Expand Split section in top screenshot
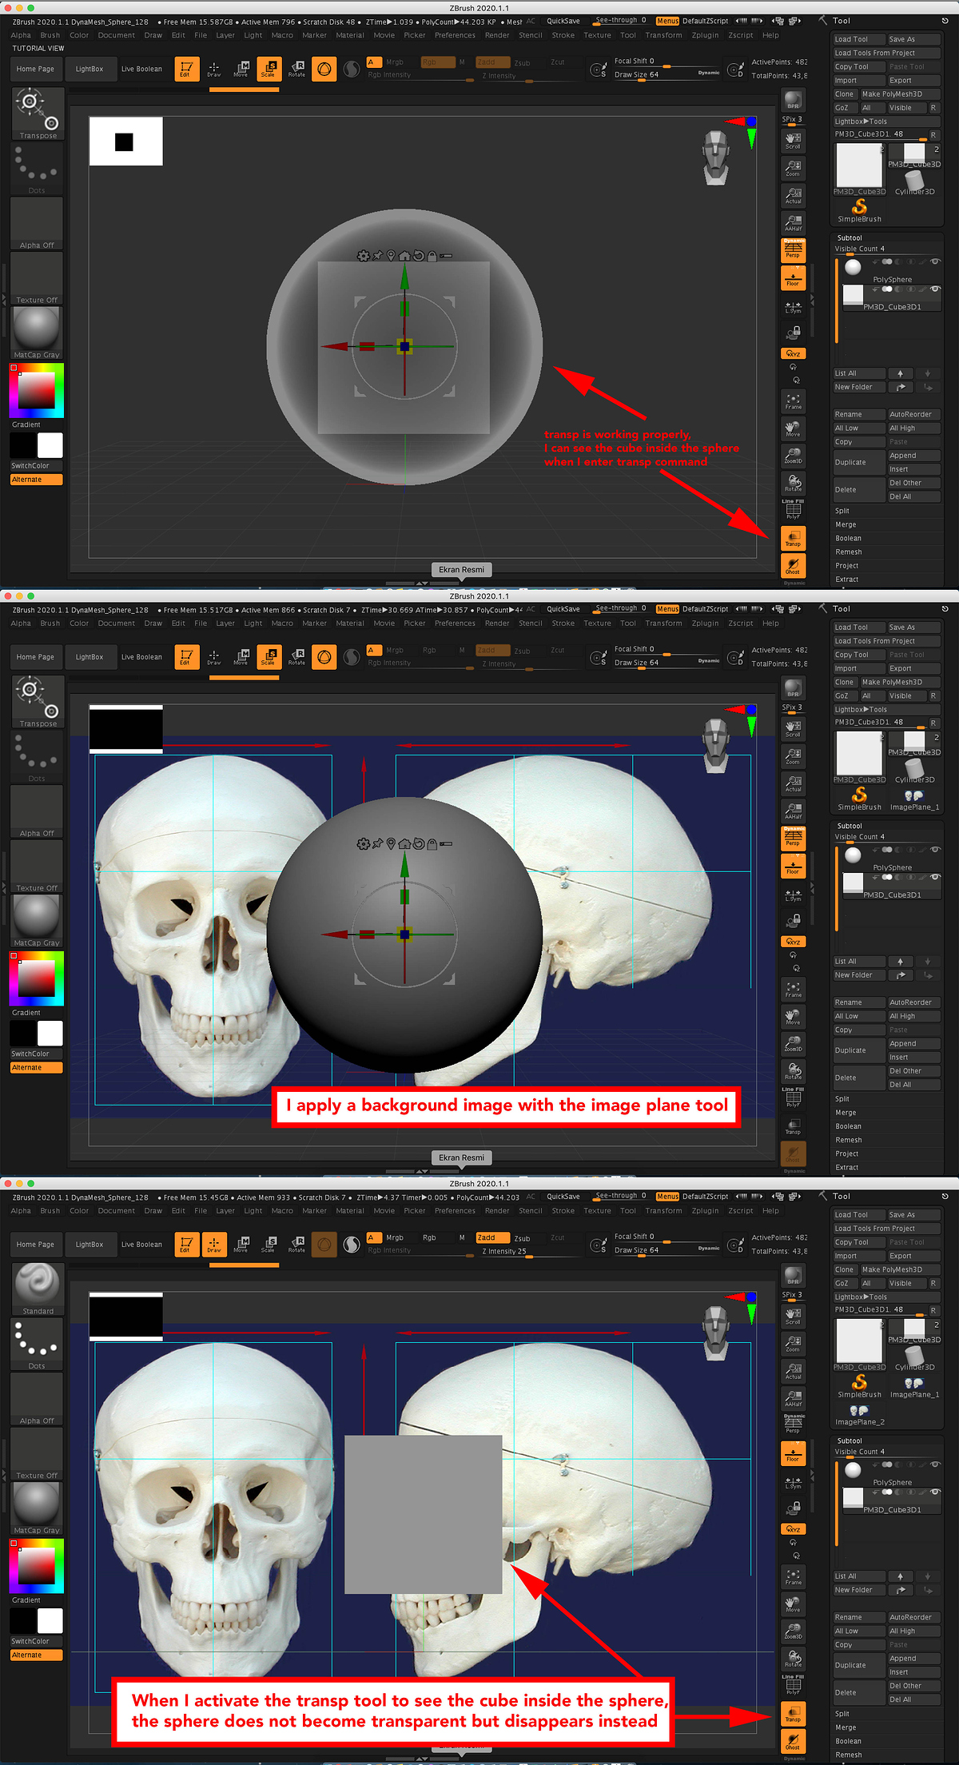959x1765 pixels. (842, 511)
